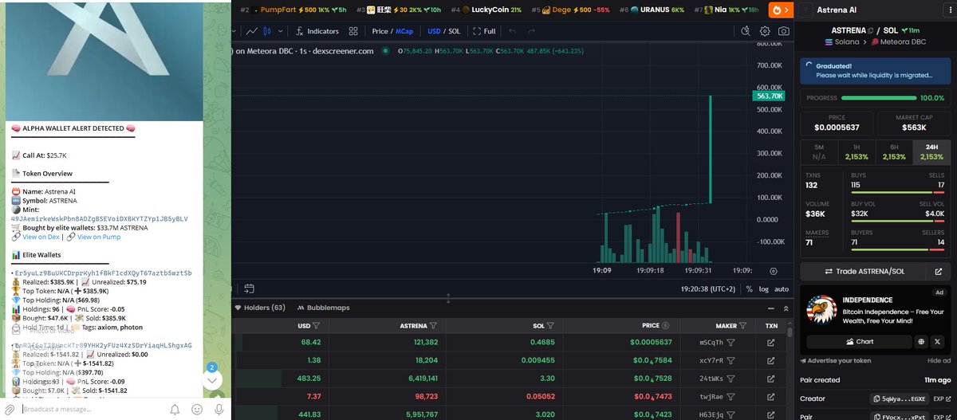This screenshot has width=957, height=420.
Task: Click Advertise your token link
Action: pyautogui.click(x=836, y=361)
